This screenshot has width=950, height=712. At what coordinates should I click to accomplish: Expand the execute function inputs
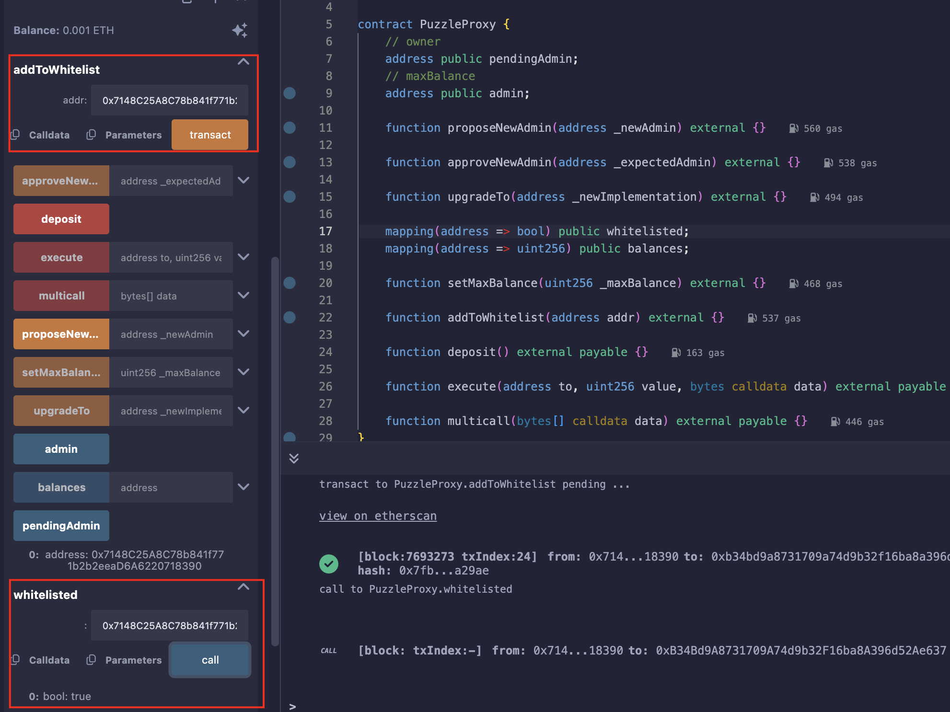tap(243, 257)
